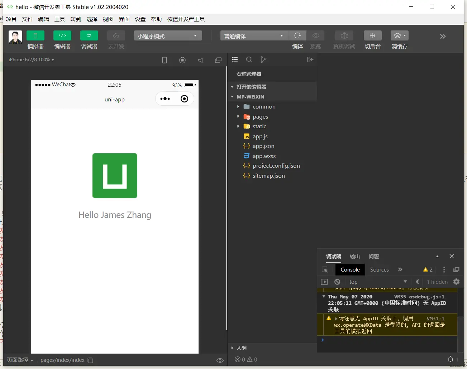Toggle the console sidebar icon
The height and width of the screenshot is (369, 467).
click(x=324, y=282)
